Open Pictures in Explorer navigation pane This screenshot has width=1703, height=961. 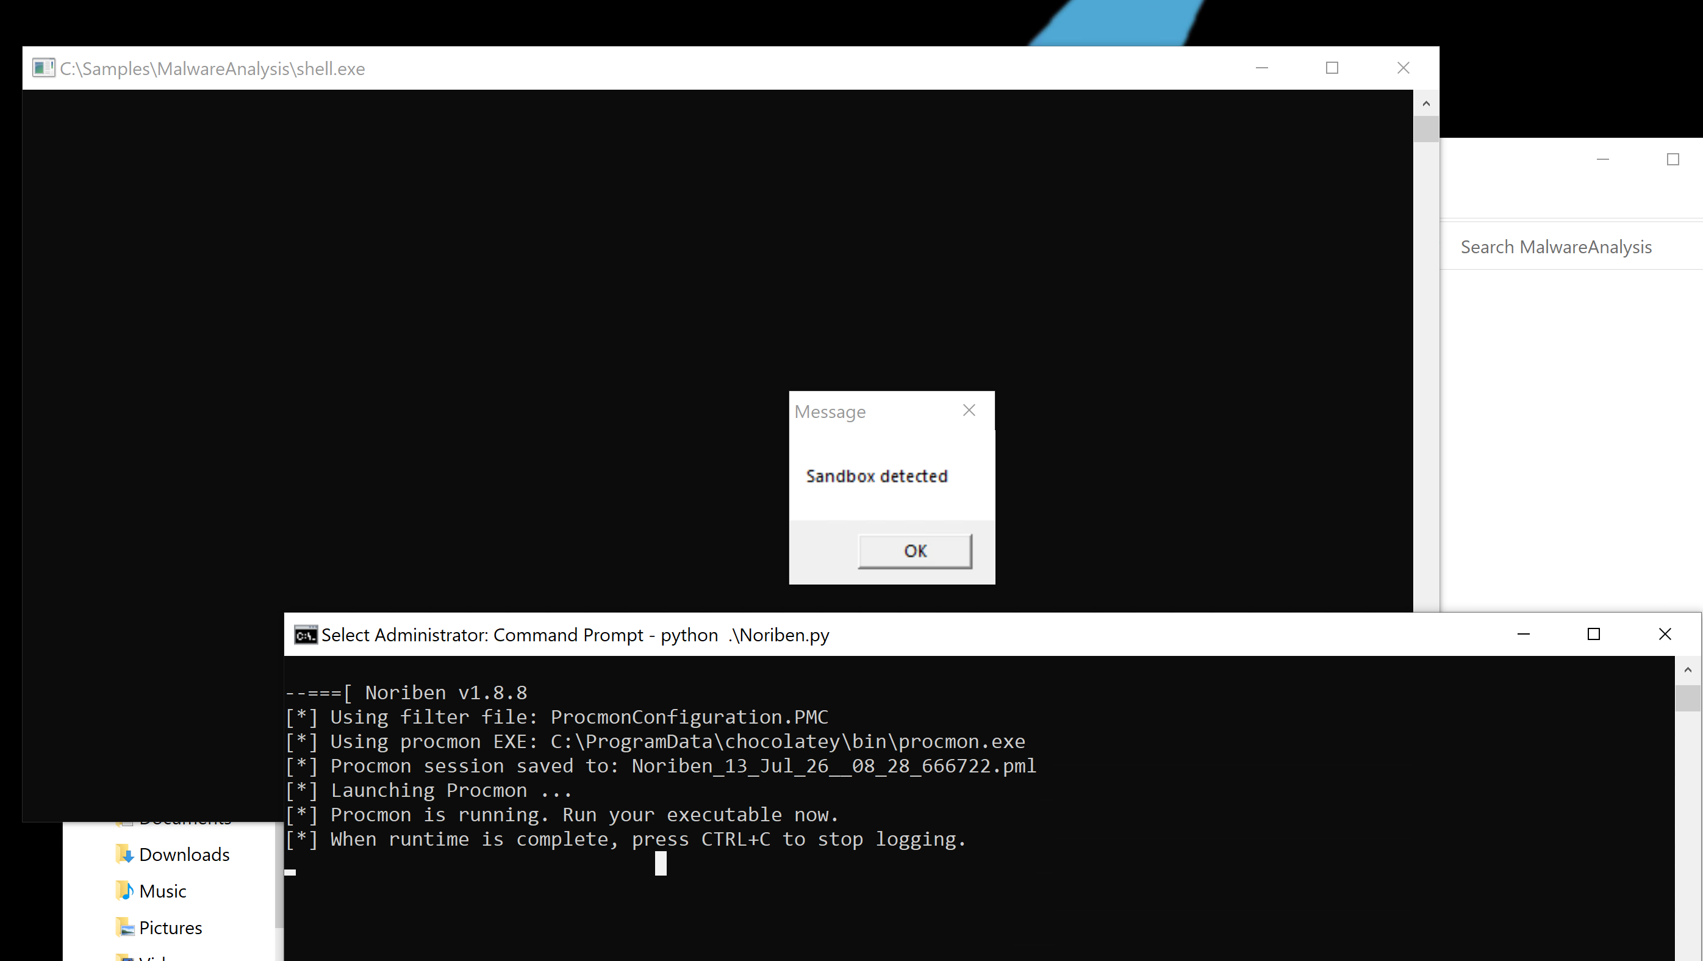click(170, 928)
